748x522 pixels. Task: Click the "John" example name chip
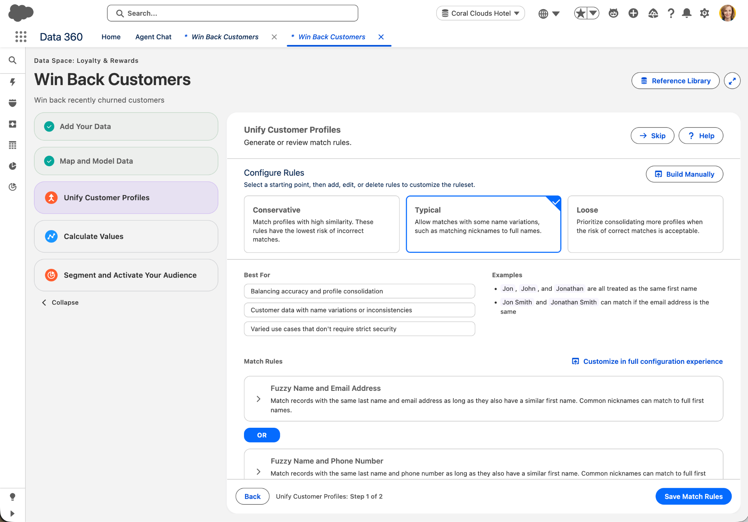tap(528, 289)
